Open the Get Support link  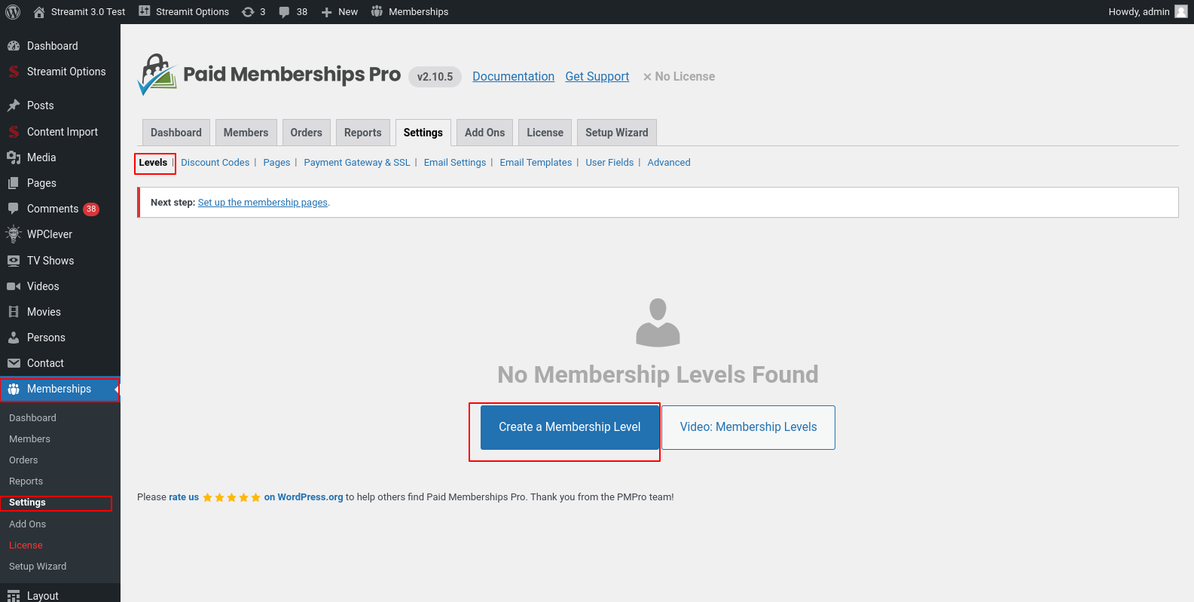click(597, 77)
